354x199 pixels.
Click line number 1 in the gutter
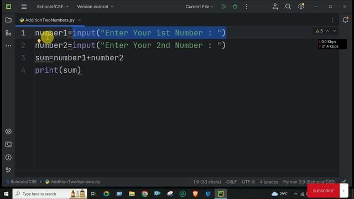click(23, 33)
